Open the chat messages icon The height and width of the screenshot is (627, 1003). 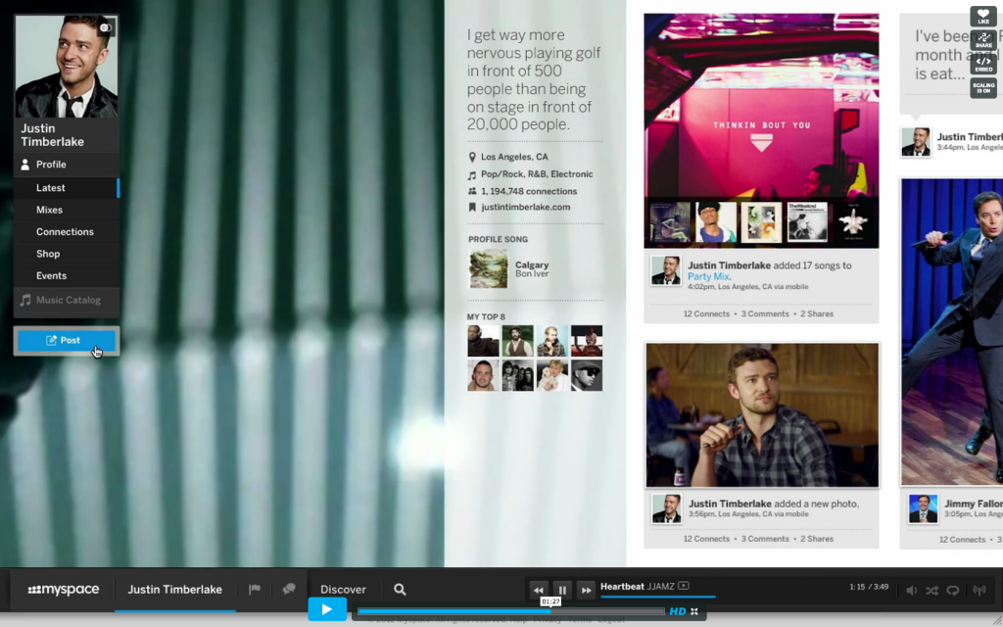289,589
